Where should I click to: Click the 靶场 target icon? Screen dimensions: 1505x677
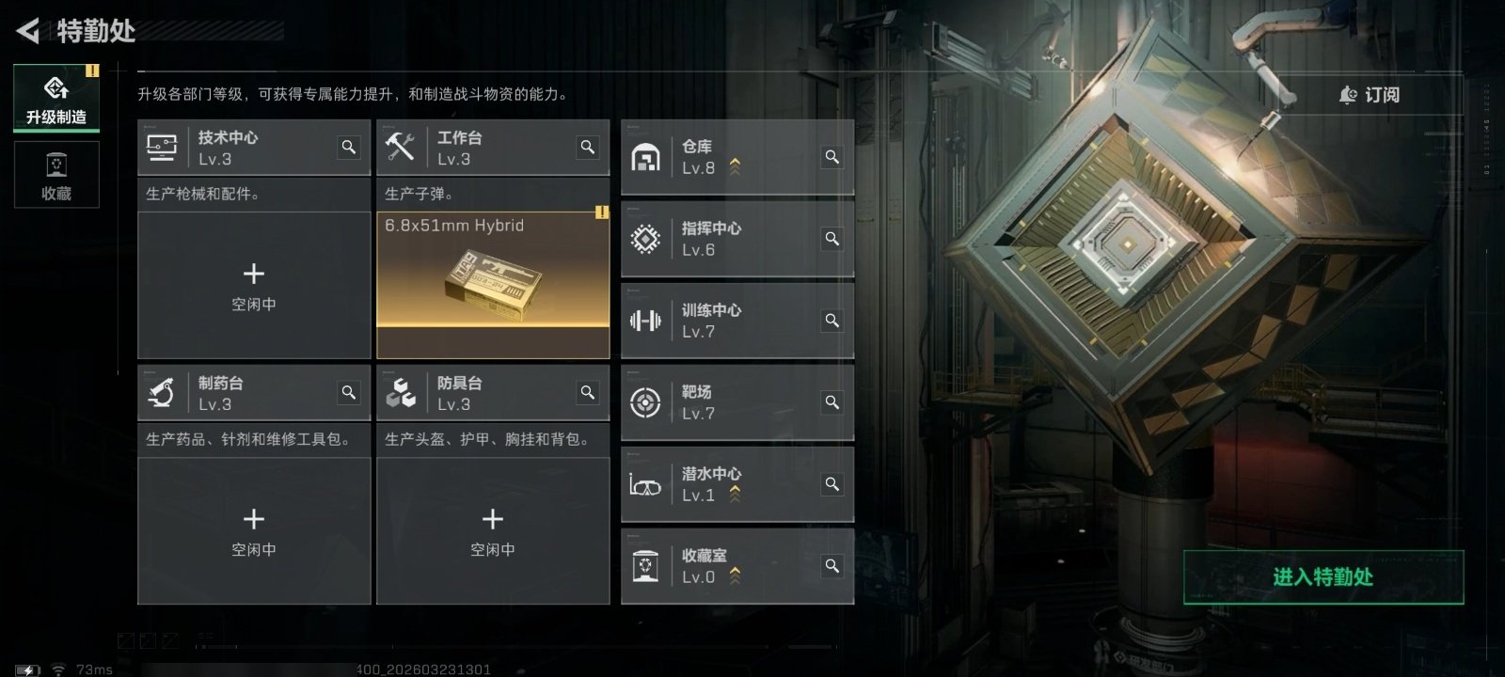click(645, 402)
